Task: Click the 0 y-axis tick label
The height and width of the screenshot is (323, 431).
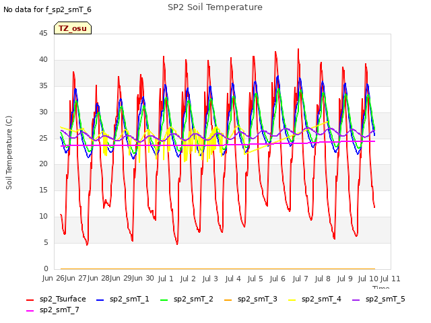Action: tap(46, 268)
